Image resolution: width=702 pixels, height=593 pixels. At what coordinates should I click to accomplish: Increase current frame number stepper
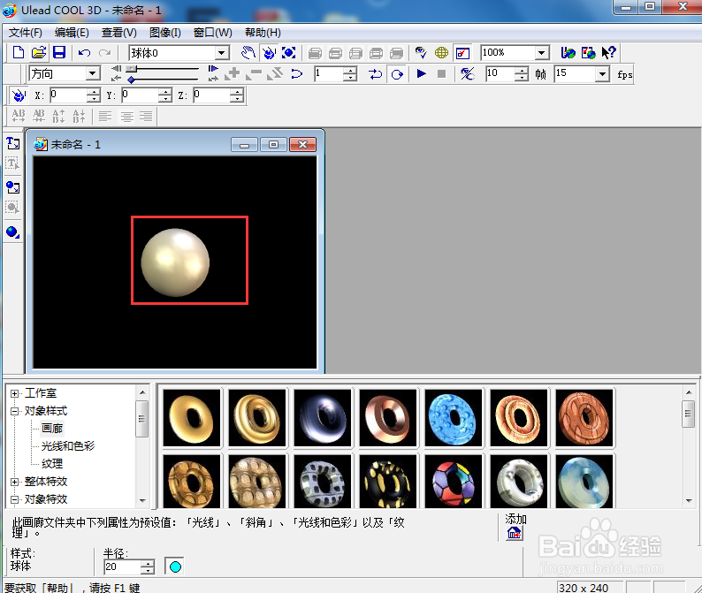[350, 71]
